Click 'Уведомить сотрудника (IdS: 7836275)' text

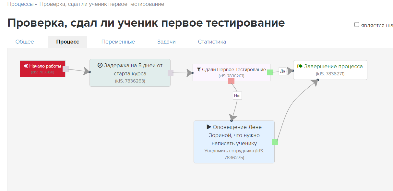(234, 154)
